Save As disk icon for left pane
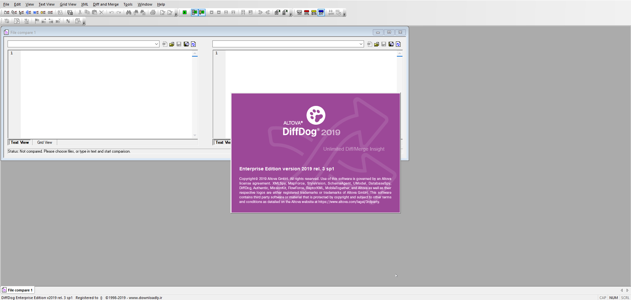Image resolution: width=631 pixels, height=300 pixels. [x=186, y=44]
